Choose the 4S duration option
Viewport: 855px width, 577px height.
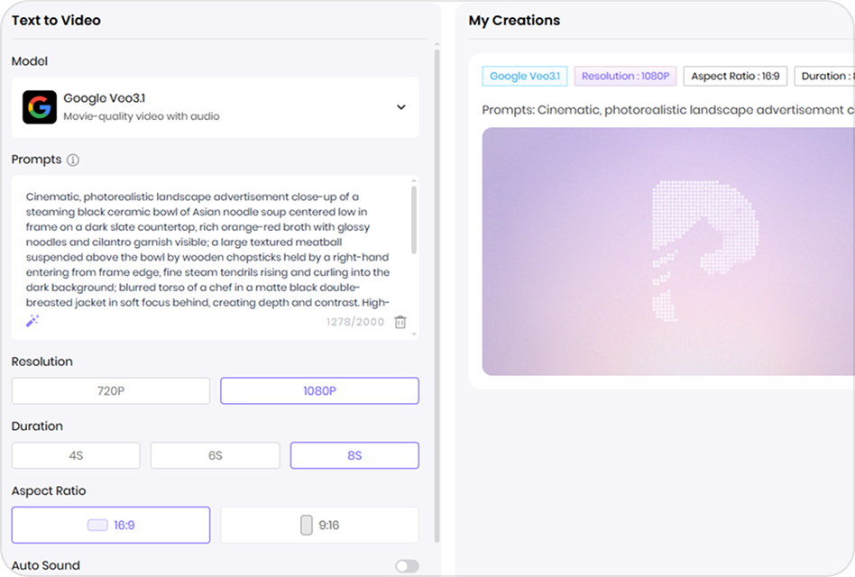tap(76, 455)
